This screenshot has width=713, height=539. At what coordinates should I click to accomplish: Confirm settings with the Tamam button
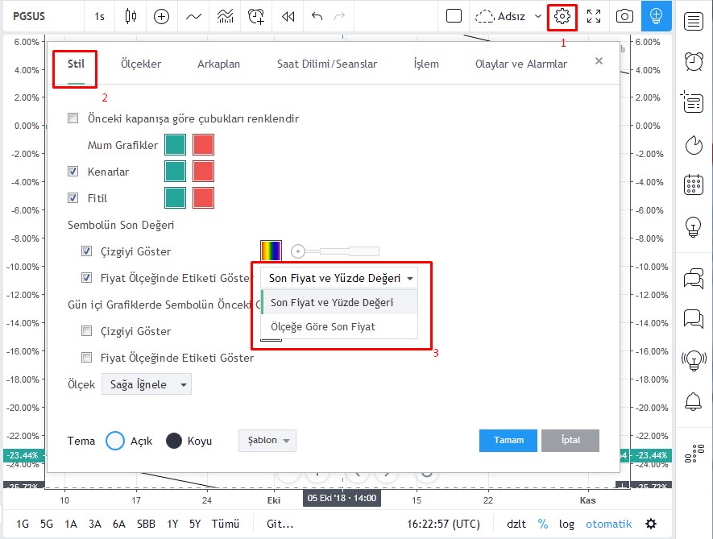(508, 440)
